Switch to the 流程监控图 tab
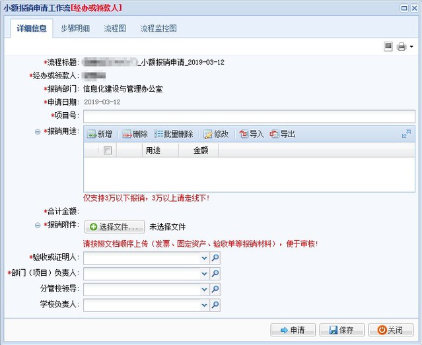 click(158, 29)
